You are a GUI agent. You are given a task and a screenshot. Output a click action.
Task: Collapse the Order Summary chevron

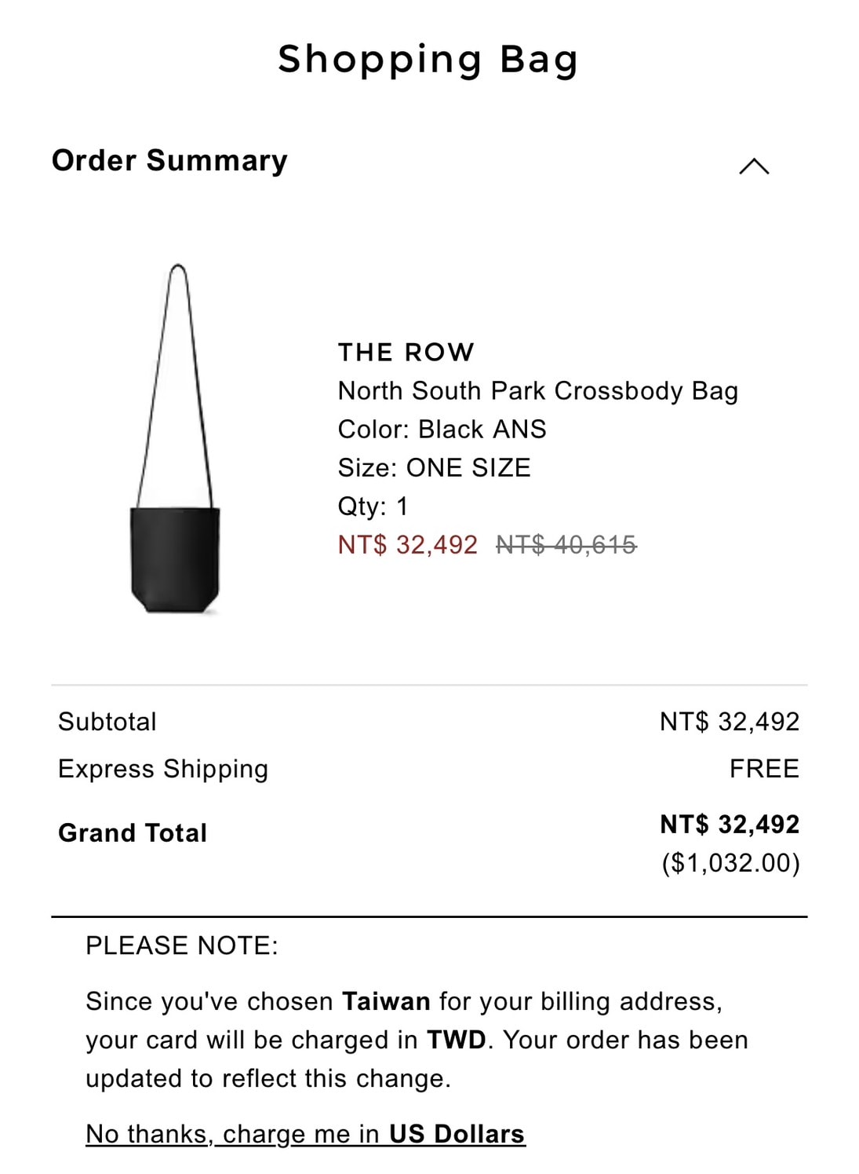coord(754,166)
